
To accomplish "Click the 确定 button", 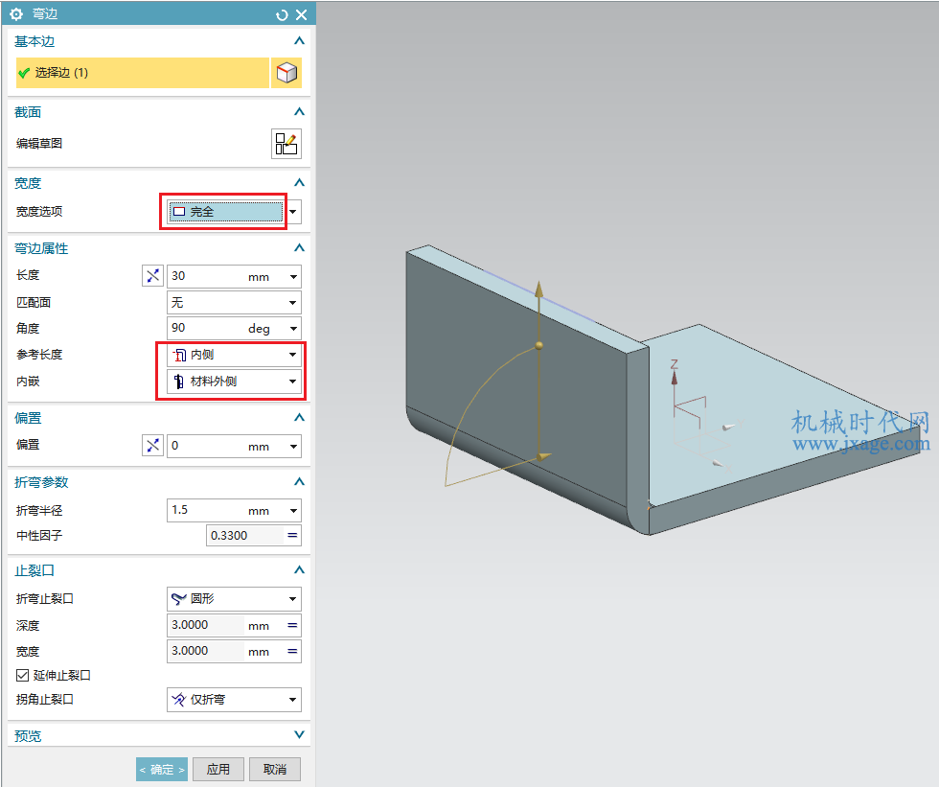I will (162, 769).
